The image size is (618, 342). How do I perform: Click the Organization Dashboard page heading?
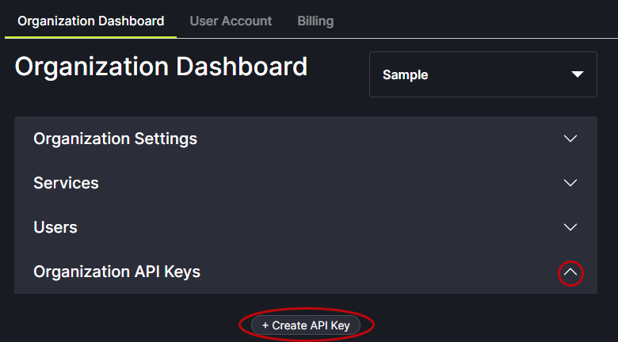click(x=161, y=66)
